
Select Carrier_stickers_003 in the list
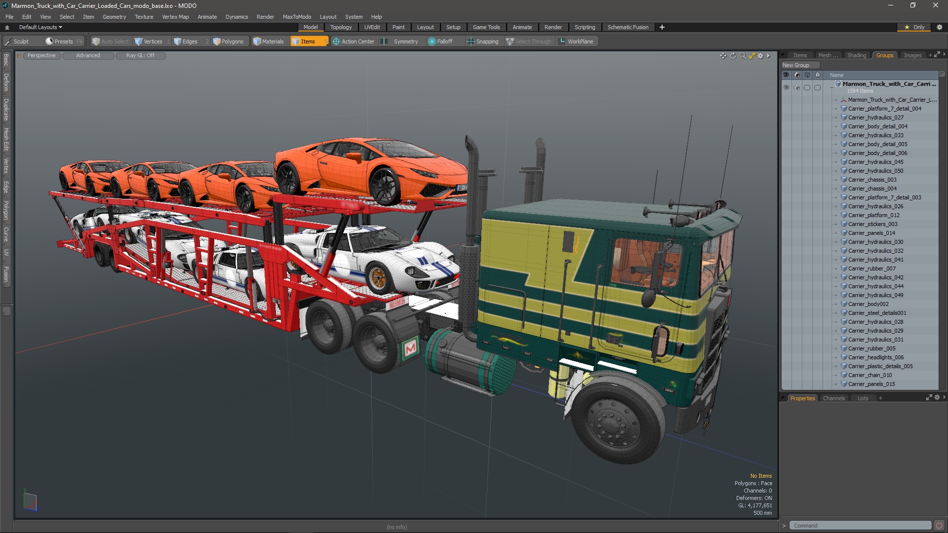click(x=873, y=224)
